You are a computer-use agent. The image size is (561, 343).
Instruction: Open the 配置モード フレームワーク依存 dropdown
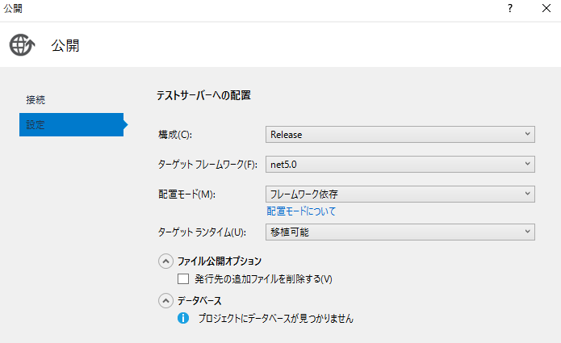(400, 194)
